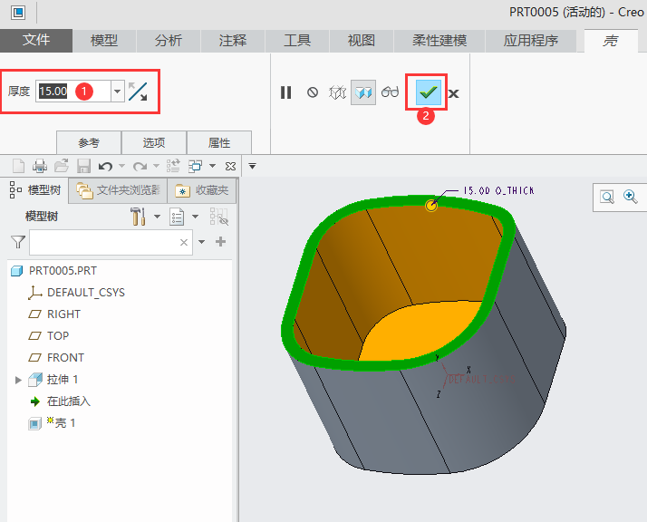Click the plus icon beside the search field
The height and width of the screenshot is (522, 647).
pos(221,241)
